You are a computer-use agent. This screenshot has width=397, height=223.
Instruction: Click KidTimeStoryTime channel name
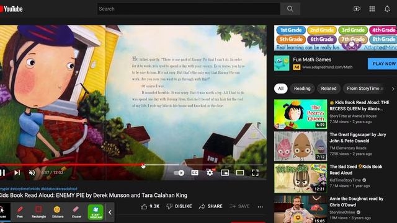pyautogui.click(x=345, y=180)
